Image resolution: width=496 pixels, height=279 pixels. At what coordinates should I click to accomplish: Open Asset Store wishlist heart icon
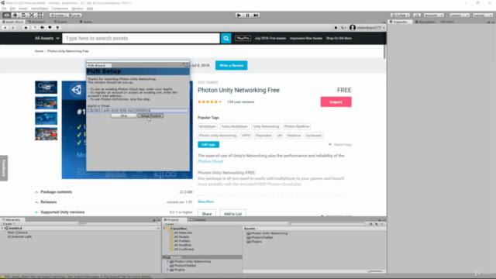50,28
